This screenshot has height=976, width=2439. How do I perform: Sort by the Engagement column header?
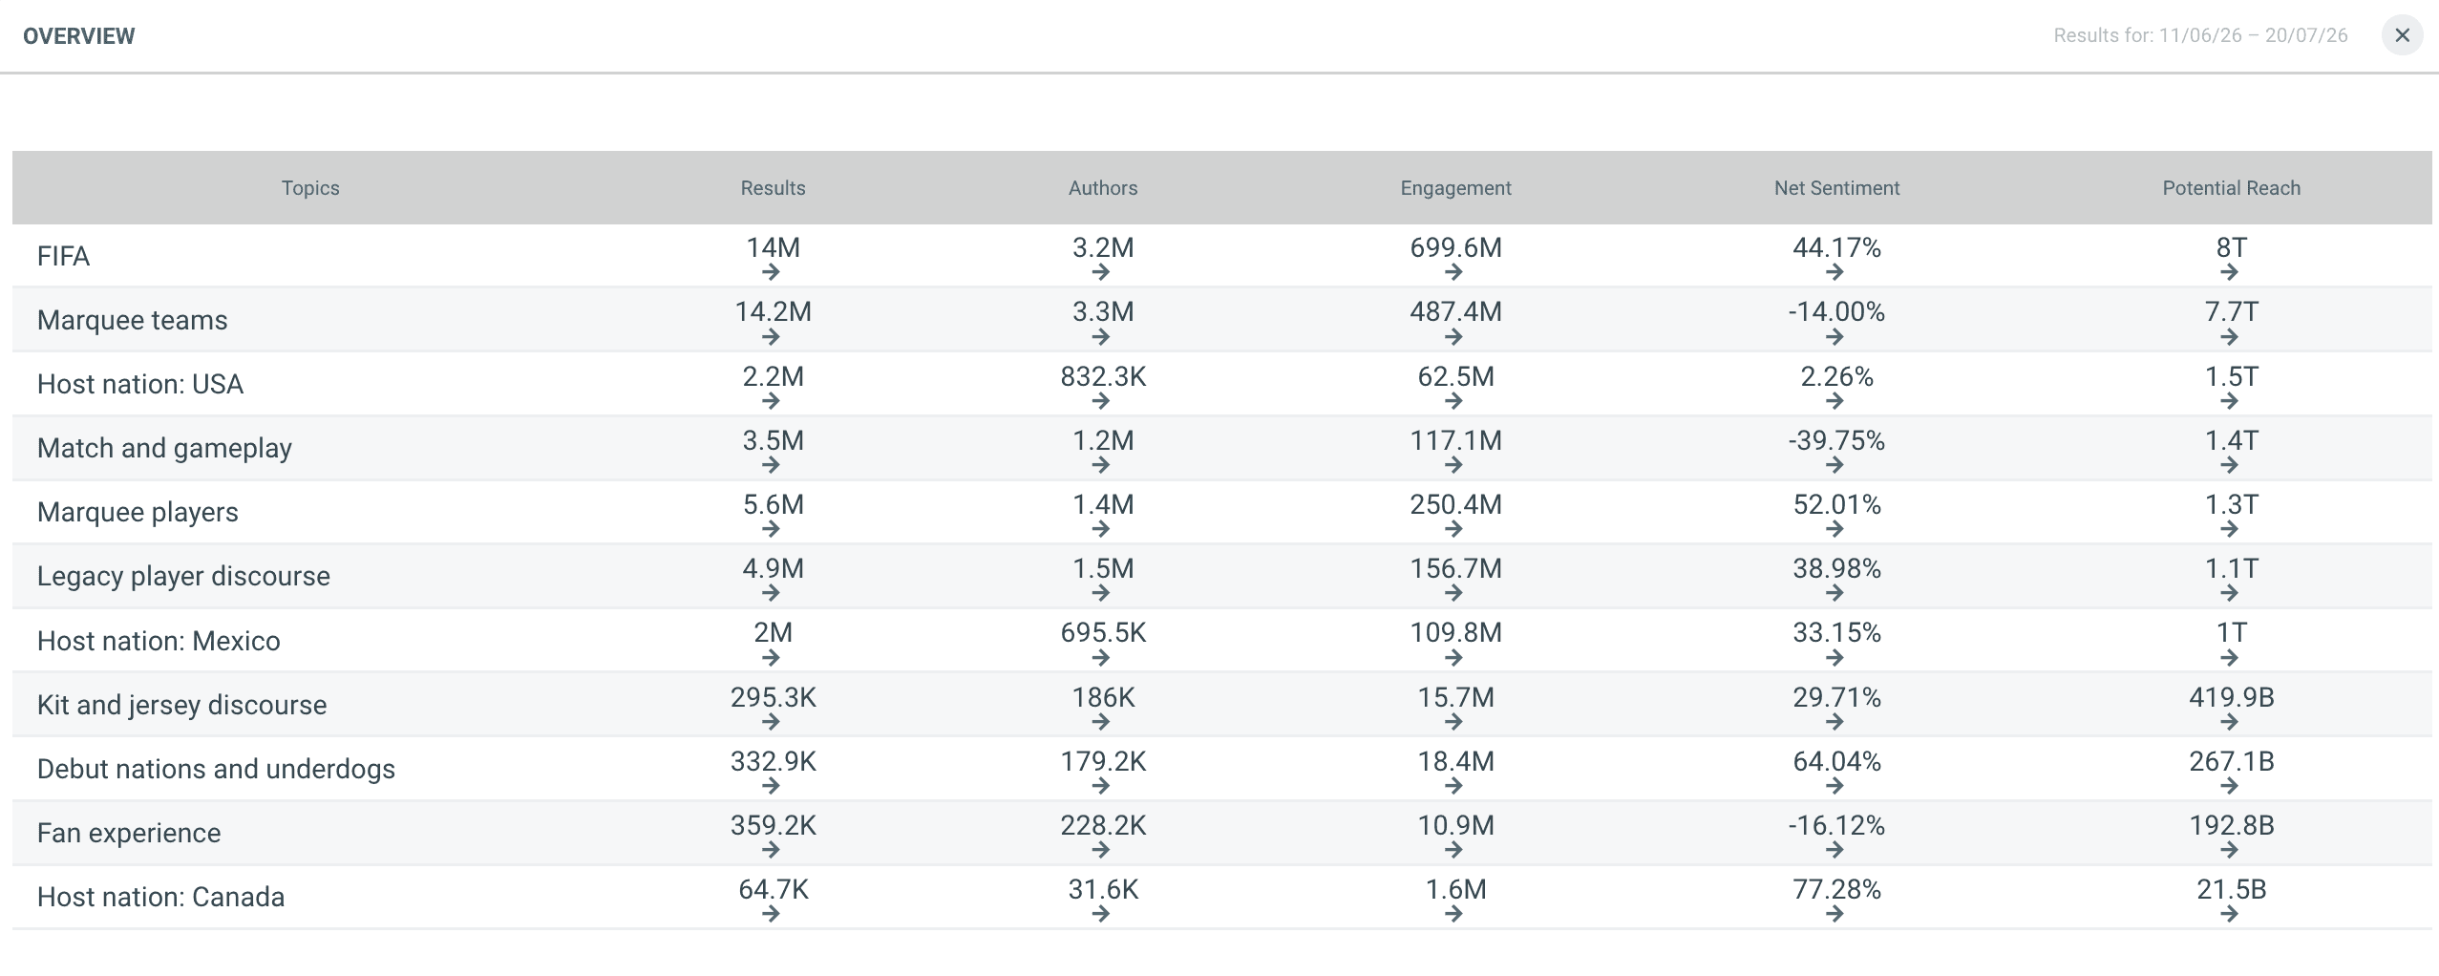click(x=1455, y=188)
